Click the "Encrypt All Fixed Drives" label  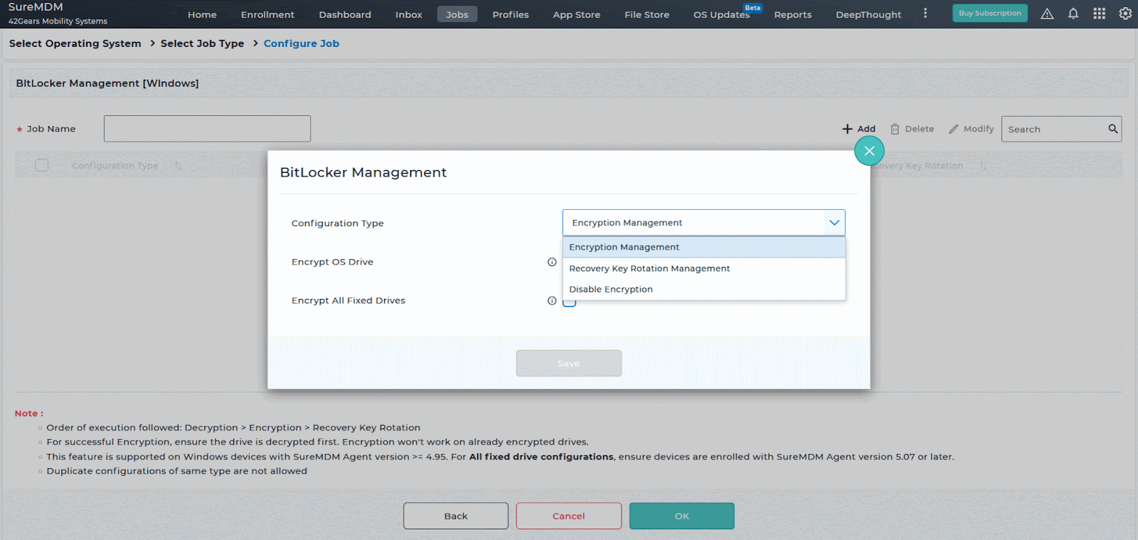(349, 300)
